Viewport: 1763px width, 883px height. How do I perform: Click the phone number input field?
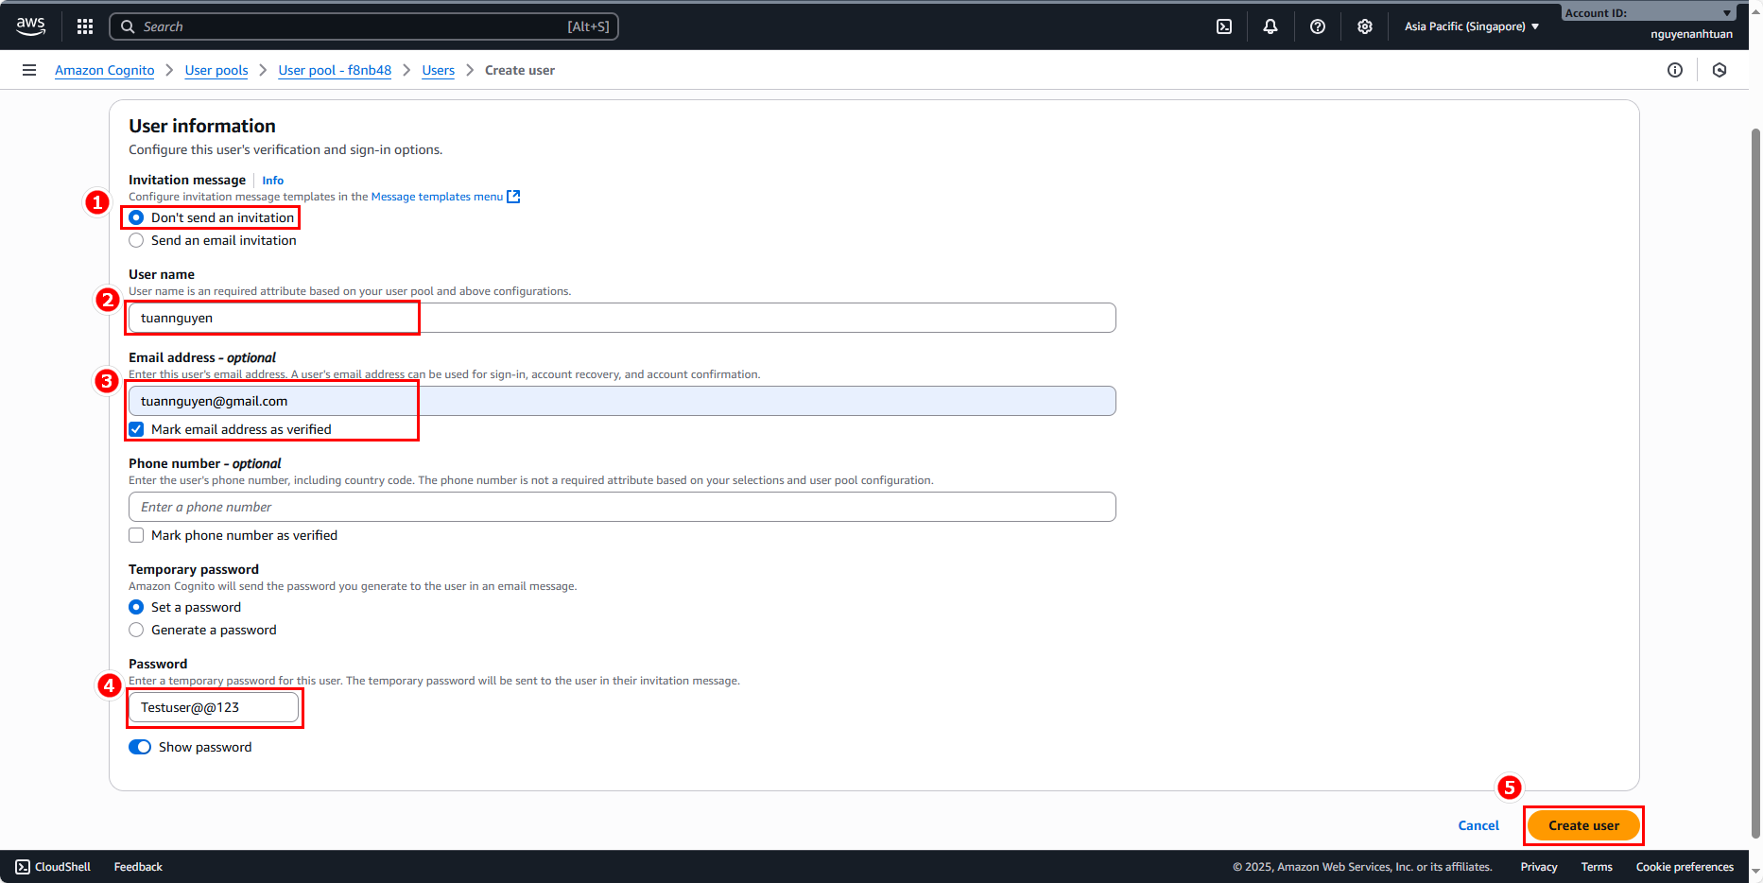(622, 507)
